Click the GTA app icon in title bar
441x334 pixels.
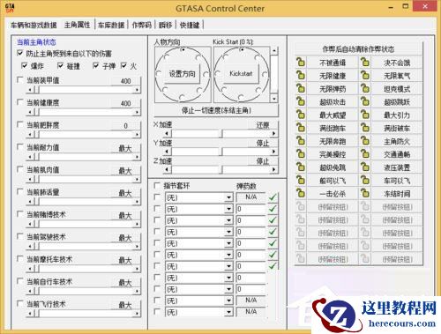[x=10, y=8]
